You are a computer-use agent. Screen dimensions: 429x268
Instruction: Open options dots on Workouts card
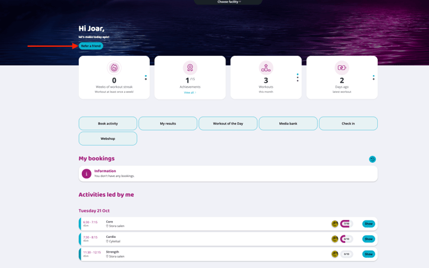tap(297, 78)
